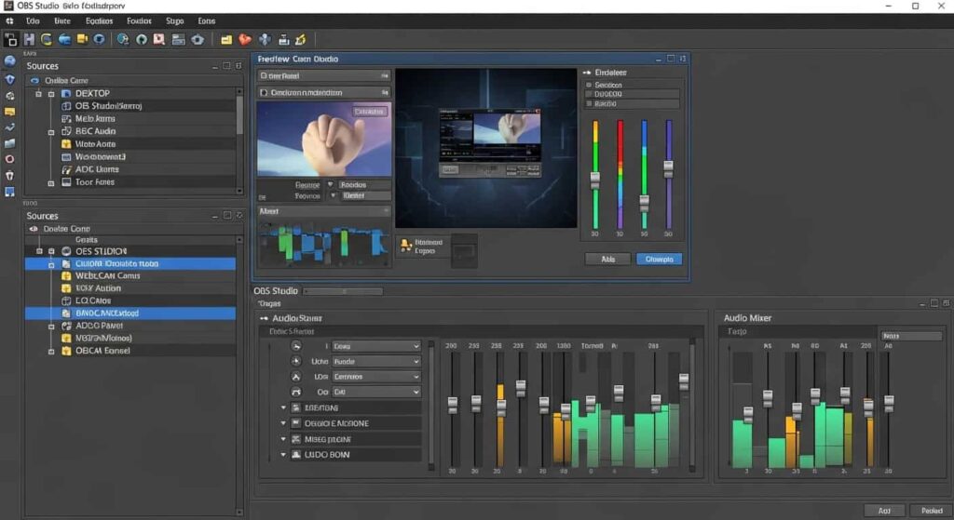The image size is (954, 520).
Task: Click the teal circular arrow toolbar icon
Action: pyautogui.click(x=142, y=39)
